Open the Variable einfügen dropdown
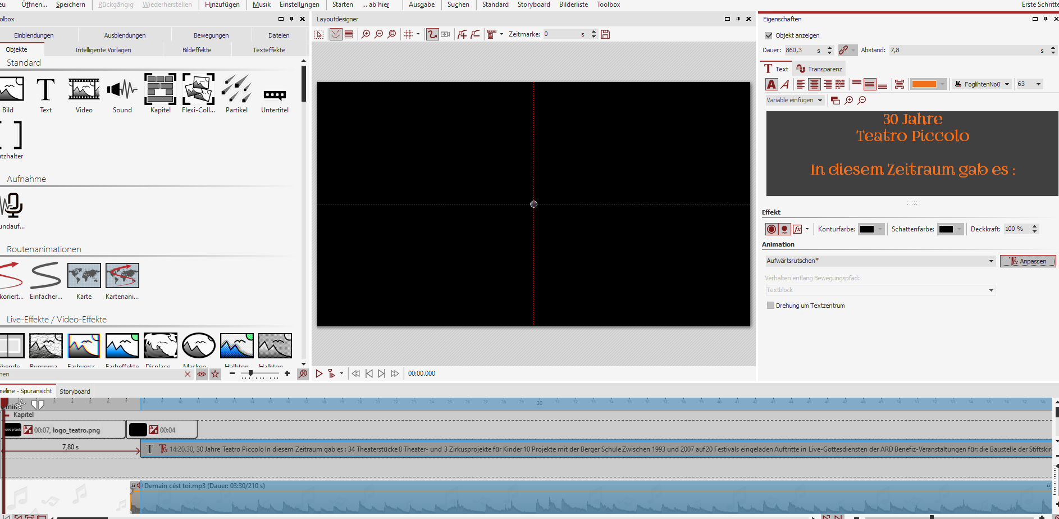This screenshot has height=519, width=1059. tap(795, 100)
